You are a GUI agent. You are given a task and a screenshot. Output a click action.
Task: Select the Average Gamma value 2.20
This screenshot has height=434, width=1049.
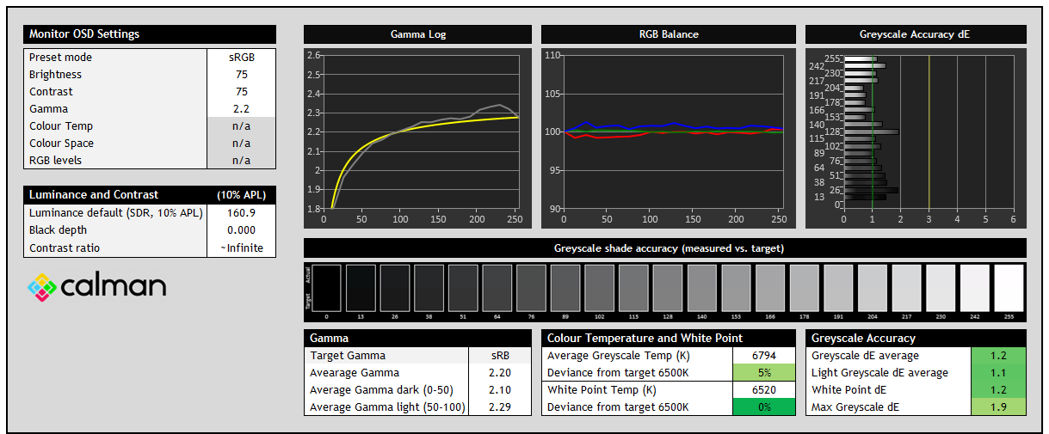coord(499,373)
